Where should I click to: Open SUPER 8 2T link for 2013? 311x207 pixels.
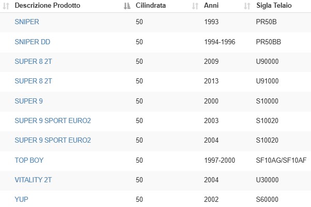pos(33,81)
